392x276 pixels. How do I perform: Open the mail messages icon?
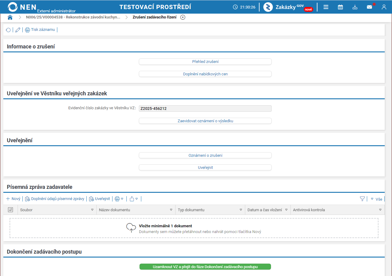click(369, 7)
